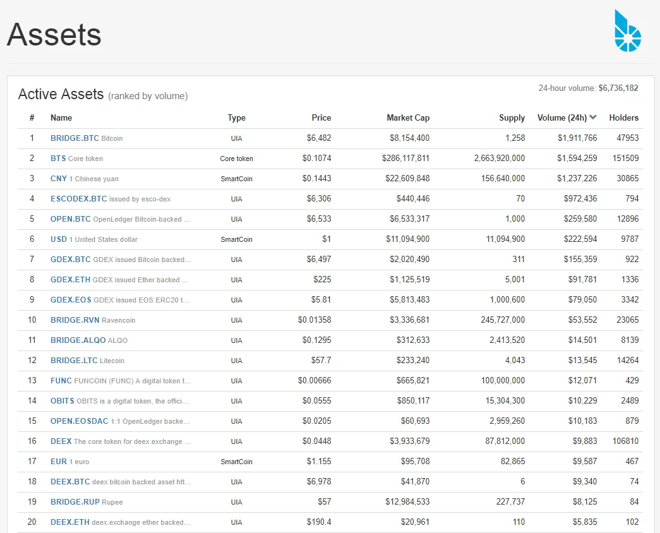Image resolution: width=660 pixels, height=533 pixels.
Task: Click the Assets page title
Action: click(54, 35)
